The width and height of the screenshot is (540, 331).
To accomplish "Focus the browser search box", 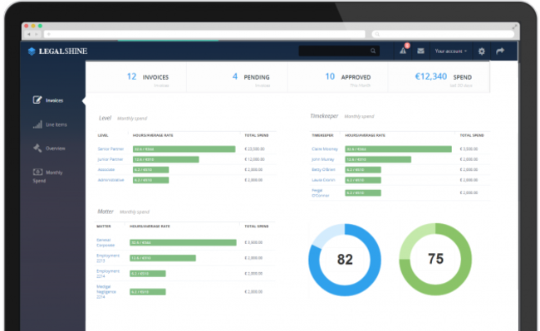I will [x=443, y=34].
